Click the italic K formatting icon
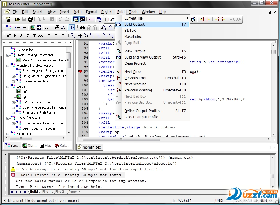Viewport: 280px width, 205px height. [22, 36]
